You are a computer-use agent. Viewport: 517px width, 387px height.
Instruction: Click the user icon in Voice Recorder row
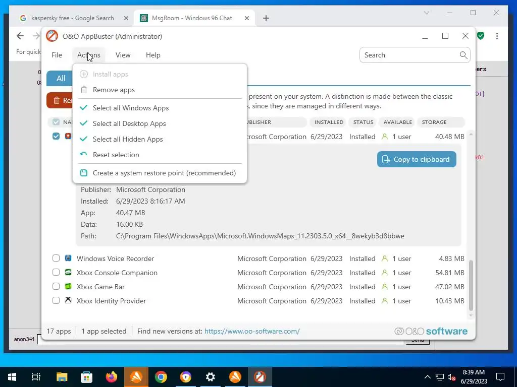click(x=384, y=259)
